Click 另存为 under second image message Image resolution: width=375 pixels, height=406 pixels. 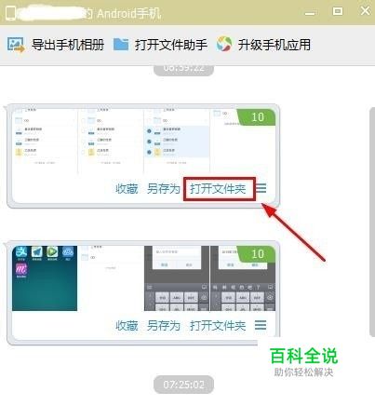[x=164, y=326]
